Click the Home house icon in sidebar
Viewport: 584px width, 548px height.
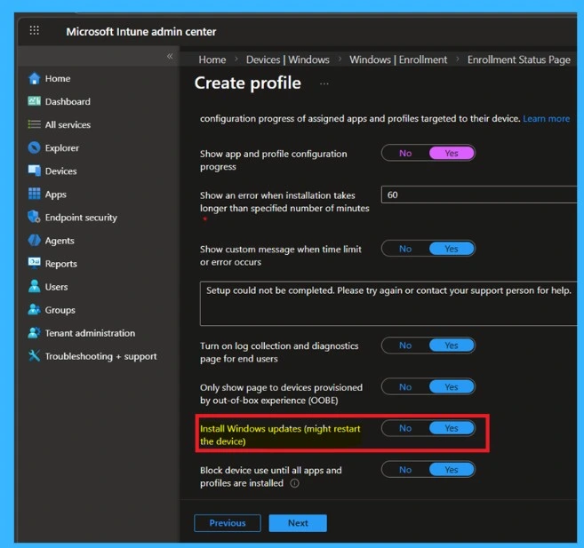(35, 78)
